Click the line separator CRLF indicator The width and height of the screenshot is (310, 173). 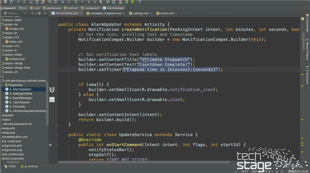click(x=255, y=171)
